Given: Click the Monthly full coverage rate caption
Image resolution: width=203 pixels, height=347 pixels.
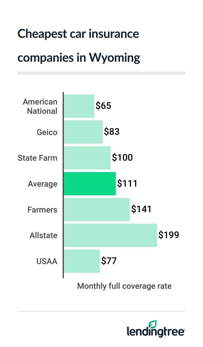Looking at the screenshot, I should 124,286.
